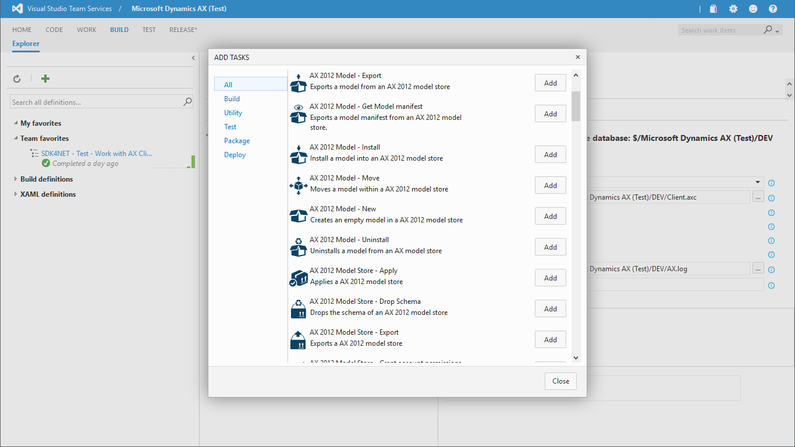Add the Get Model manifest task

[x=551, y=113]
